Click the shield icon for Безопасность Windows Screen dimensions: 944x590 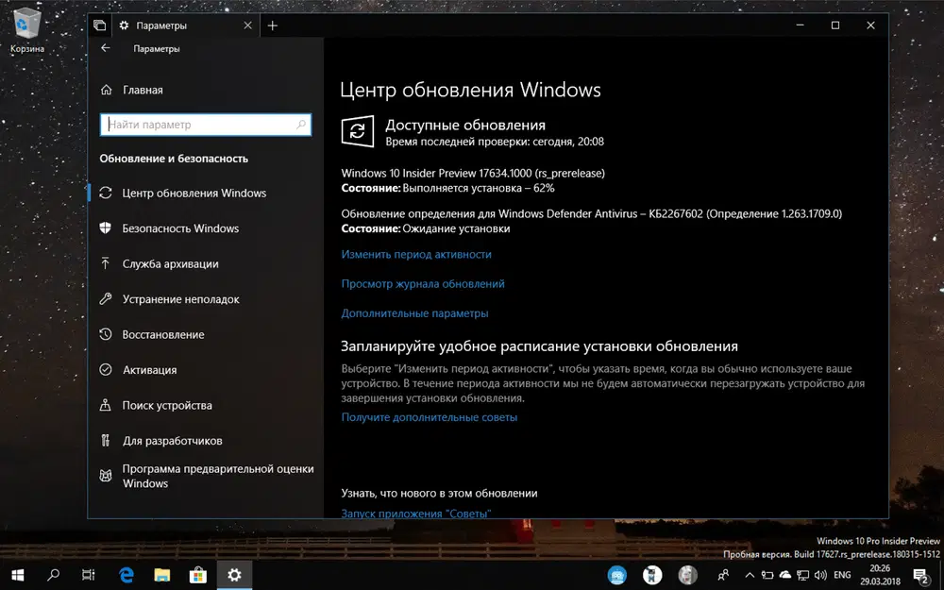coord(106,228)
